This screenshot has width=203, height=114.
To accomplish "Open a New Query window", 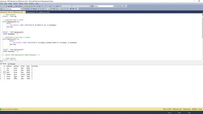I will pos(18,6).
